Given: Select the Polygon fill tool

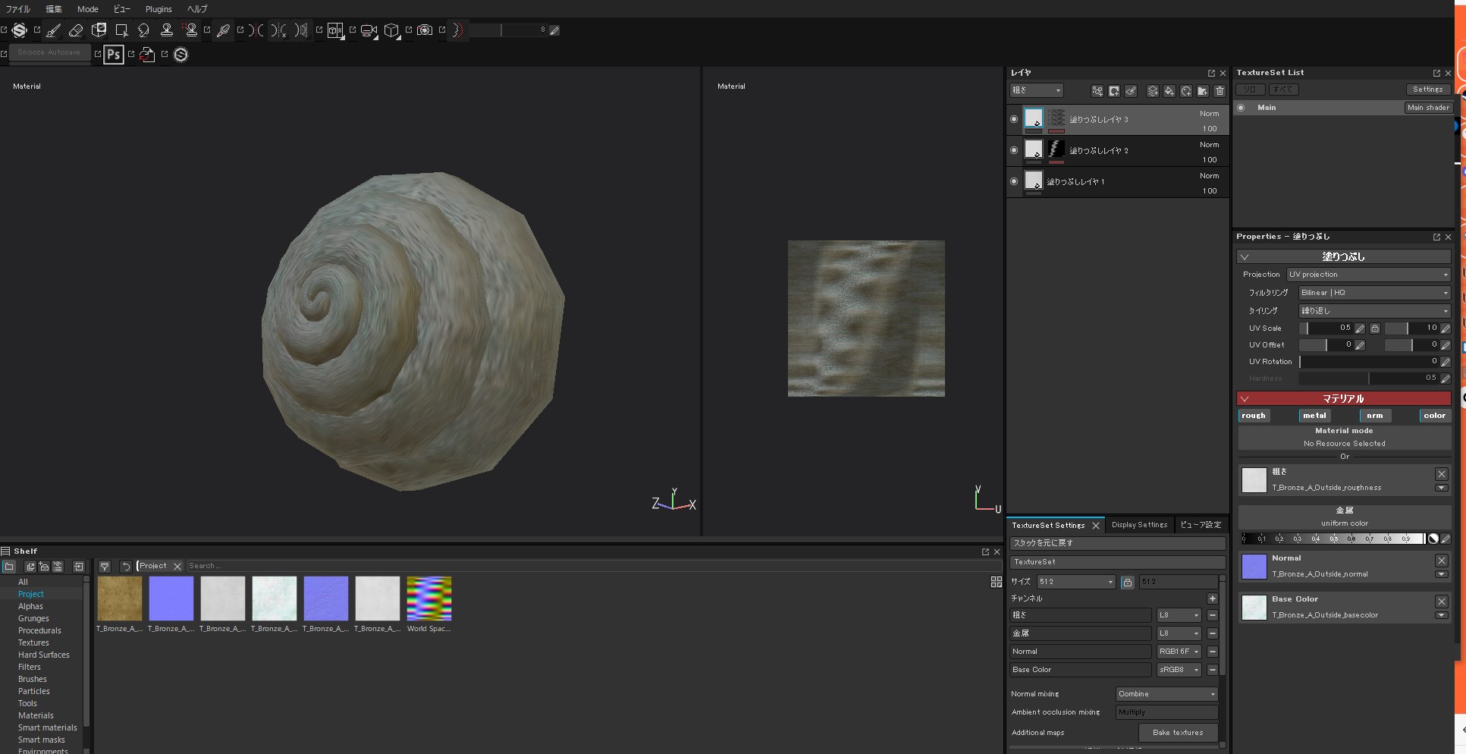Looking at the screenshot, I should pos(121,30).
